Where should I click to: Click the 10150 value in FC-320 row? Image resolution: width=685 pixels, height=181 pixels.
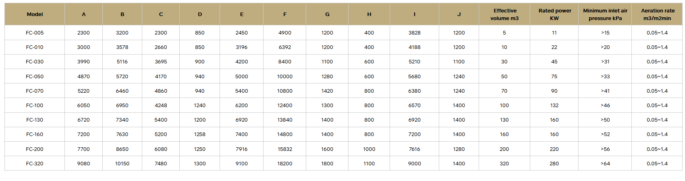coord(122,164)
